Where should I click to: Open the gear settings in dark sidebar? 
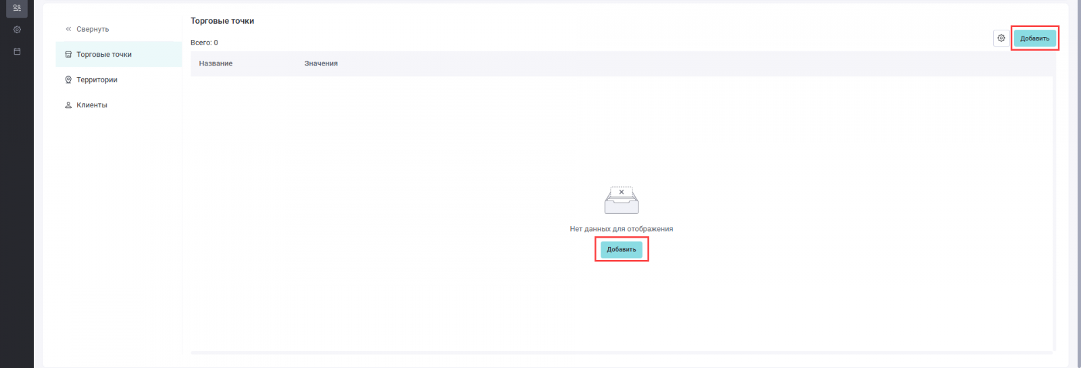click(x=17, y=30)
